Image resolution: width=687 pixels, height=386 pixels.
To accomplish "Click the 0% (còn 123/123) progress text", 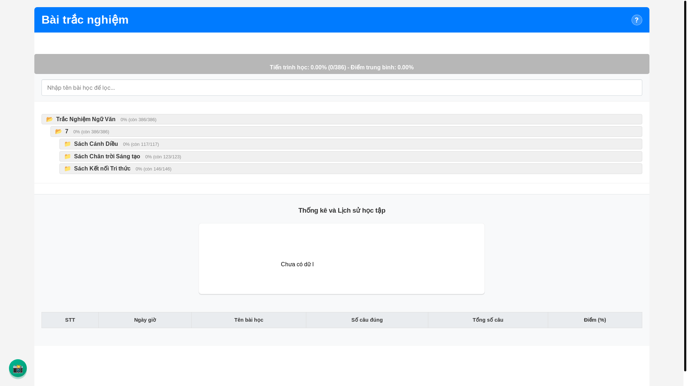I will [x=163, y=157].
